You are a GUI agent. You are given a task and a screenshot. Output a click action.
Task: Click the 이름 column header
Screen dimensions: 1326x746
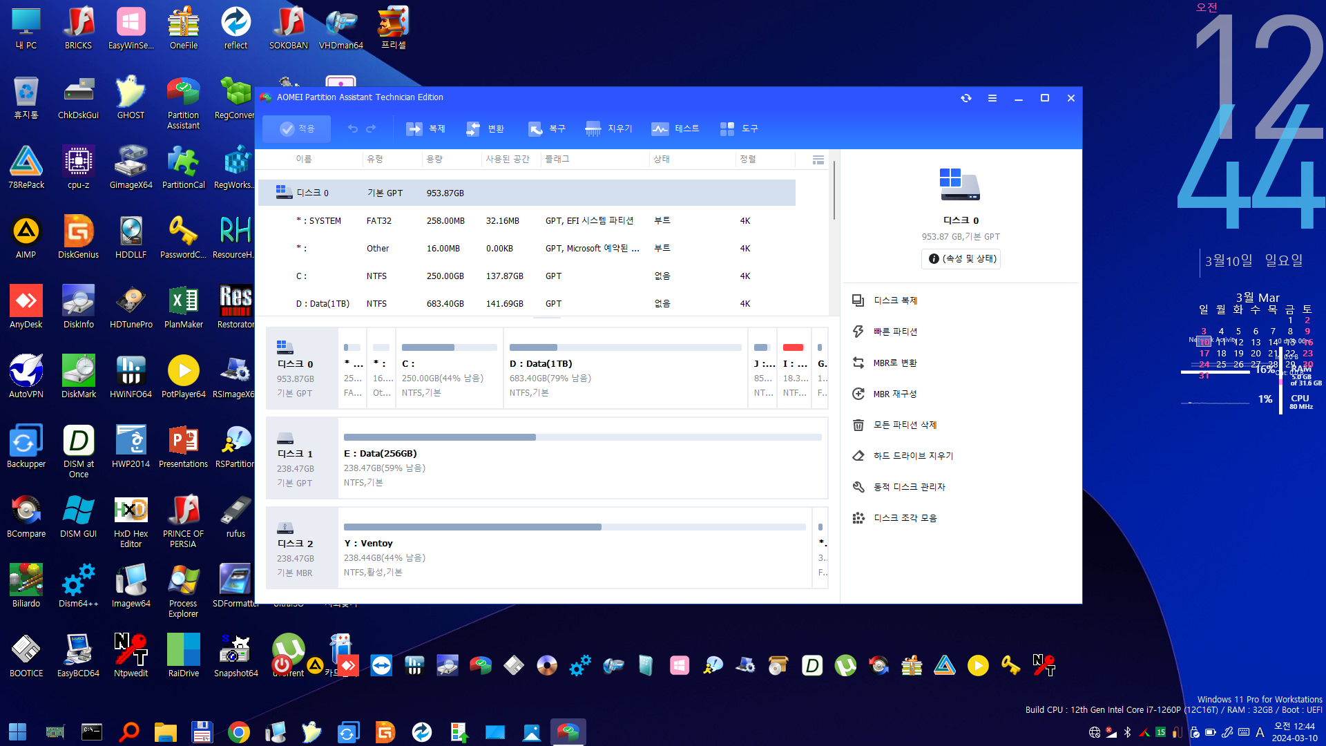(x=304, y=159)
